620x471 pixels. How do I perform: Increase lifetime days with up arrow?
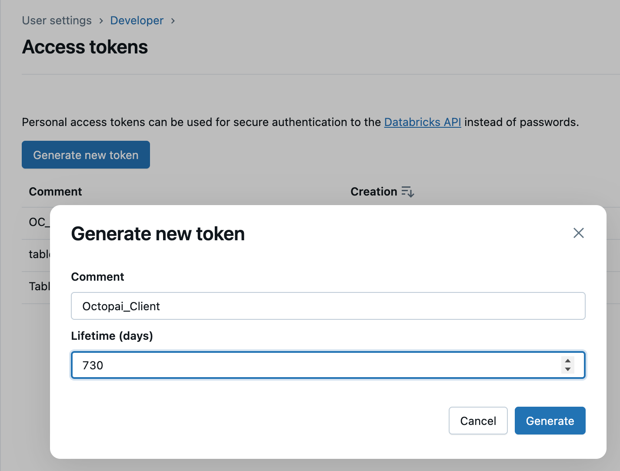click(x=568, y=361)
